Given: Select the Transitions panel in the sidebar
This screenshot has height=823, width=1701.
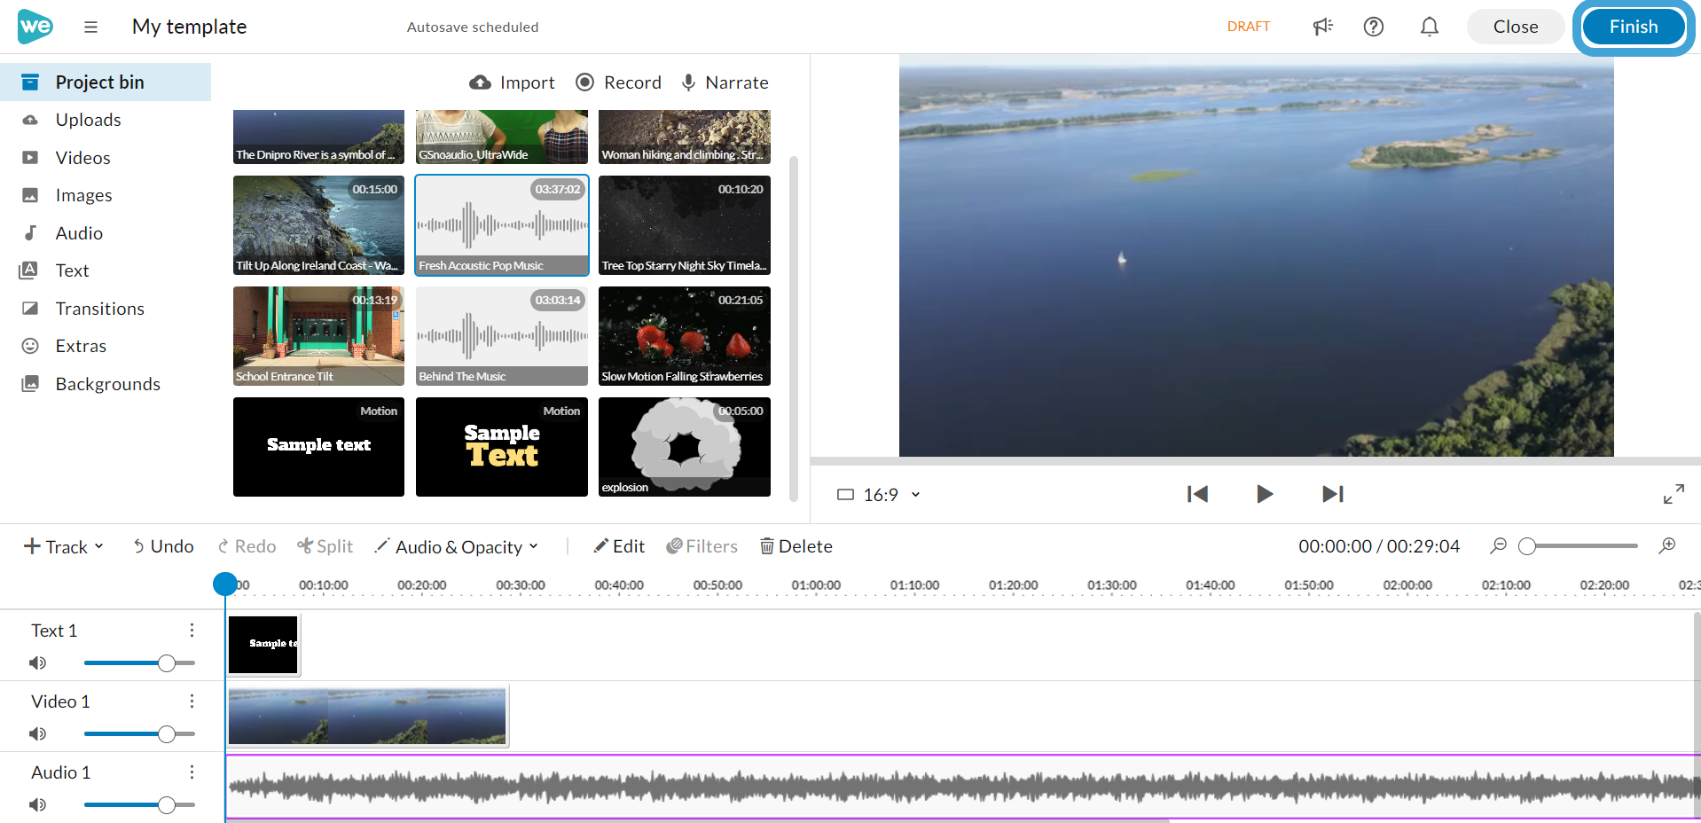Looking at the screenshot, I should [x=99, y=308].
